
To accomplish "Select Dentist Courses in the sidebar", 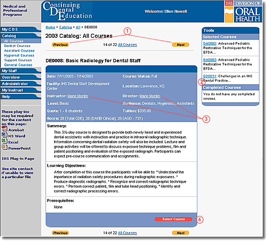I will pyautogui.click(x=18, y=46).
